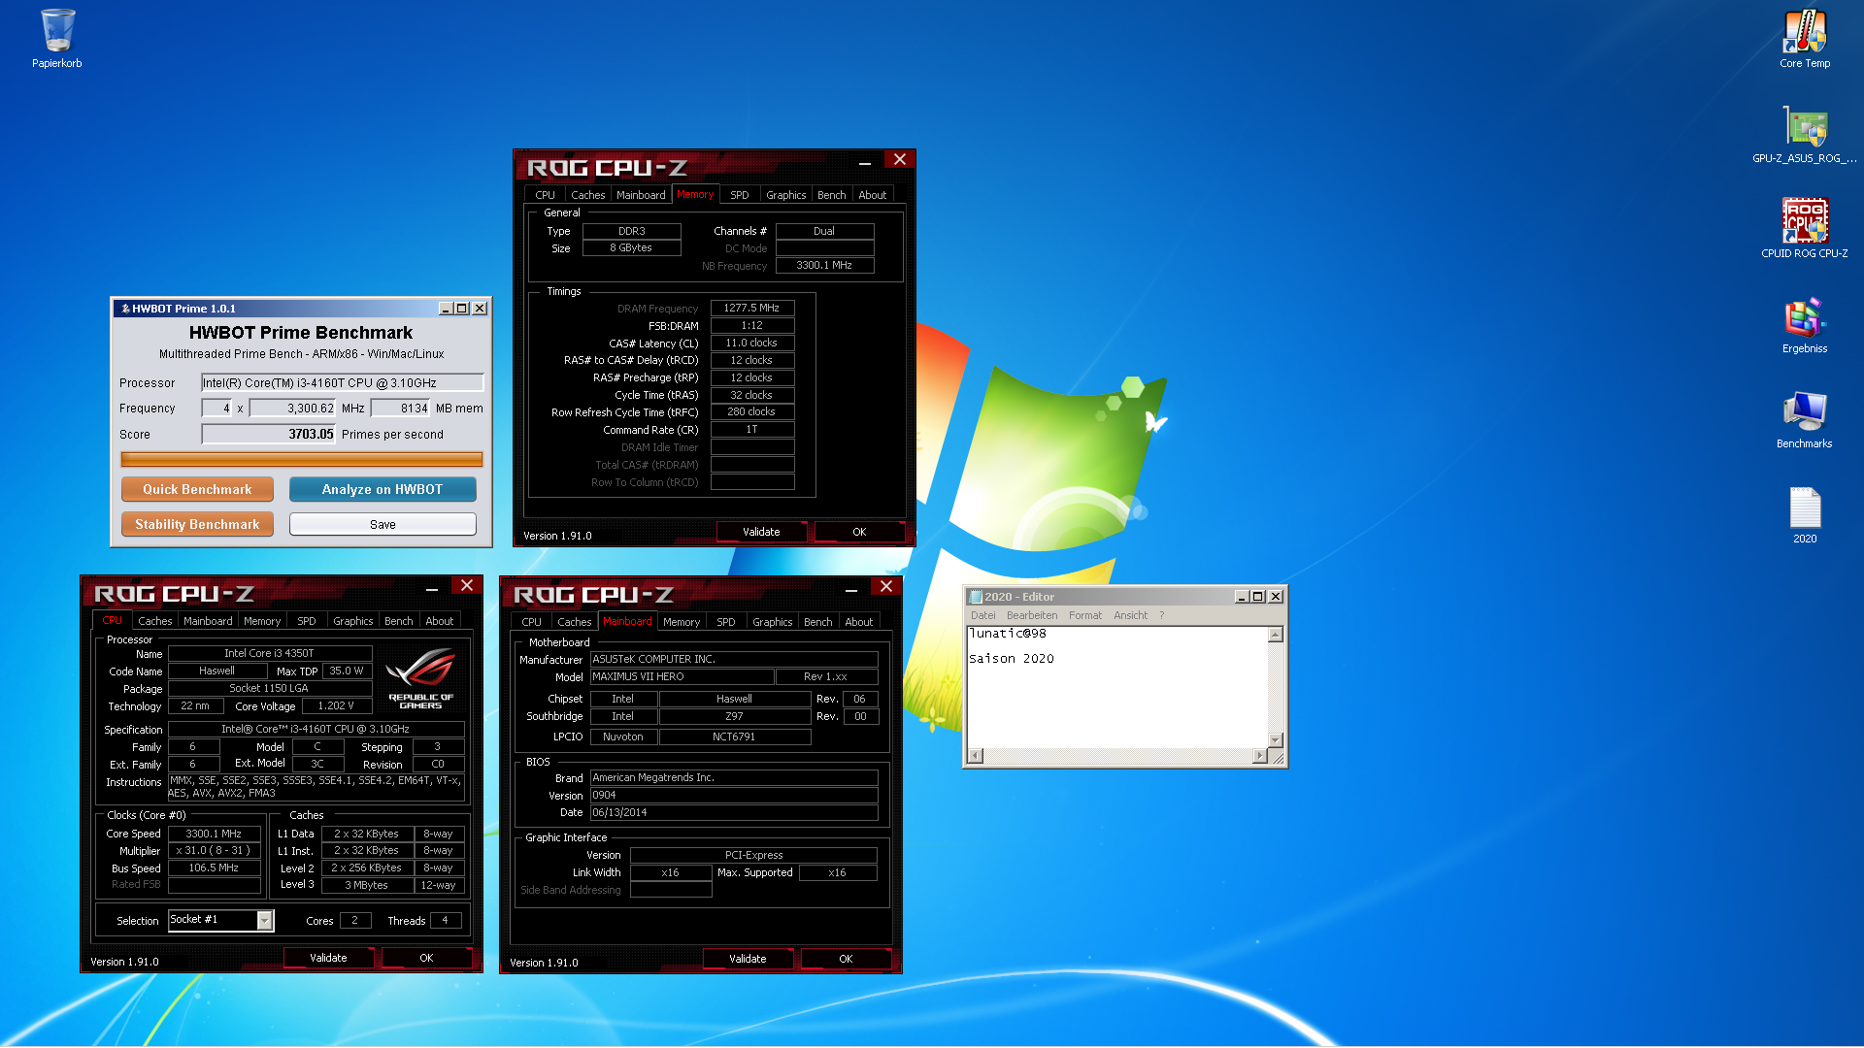Click Validate in the Mainboard window
1864x1048 pixels.
[748, 959]
